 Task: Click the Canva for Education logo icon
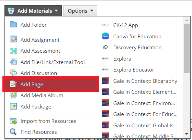click(105, 36)
